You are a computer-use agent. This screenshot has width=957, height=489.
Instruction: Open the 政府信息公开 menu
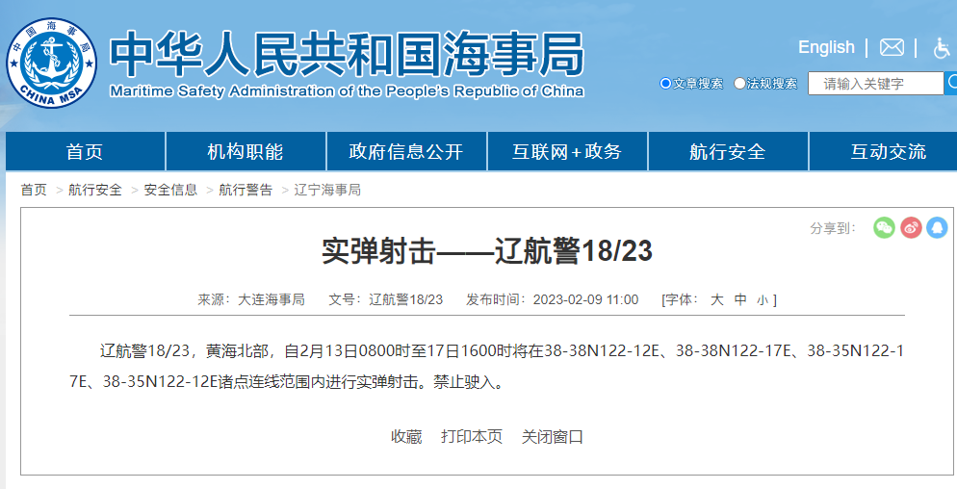pyautogui.click(x=406, y=152)
